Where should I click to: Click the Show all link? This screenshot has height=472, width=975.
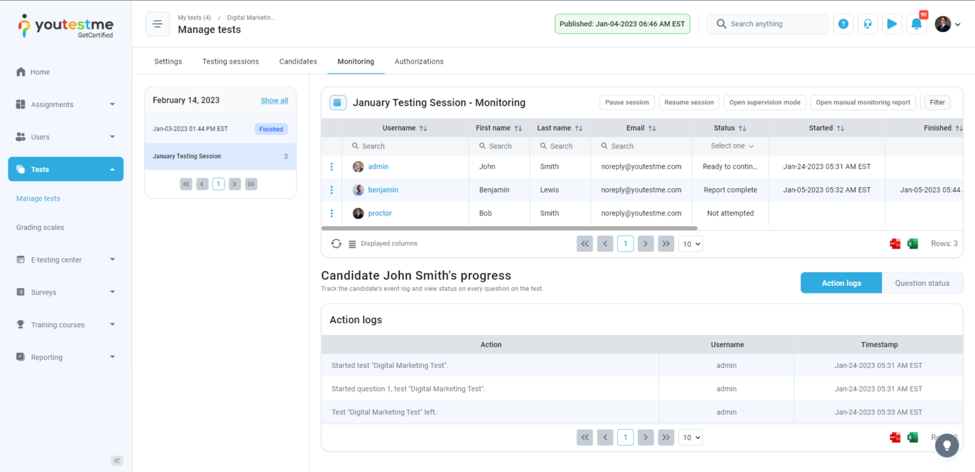(x=274, y=101)
